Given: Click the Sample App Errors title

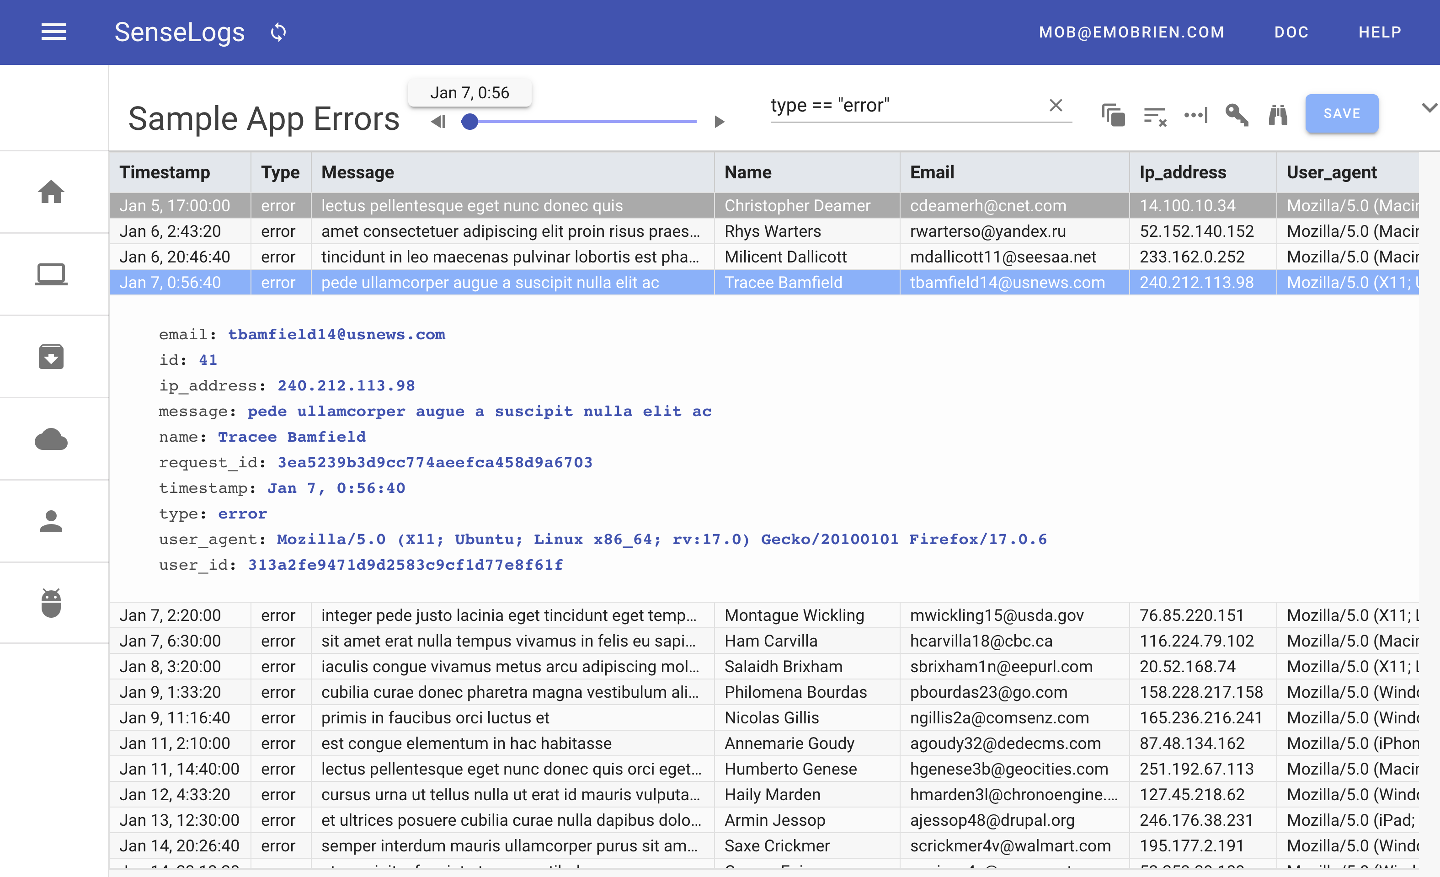Looking at the screenshot, I should pyautogui.click(x=264, y=119).
